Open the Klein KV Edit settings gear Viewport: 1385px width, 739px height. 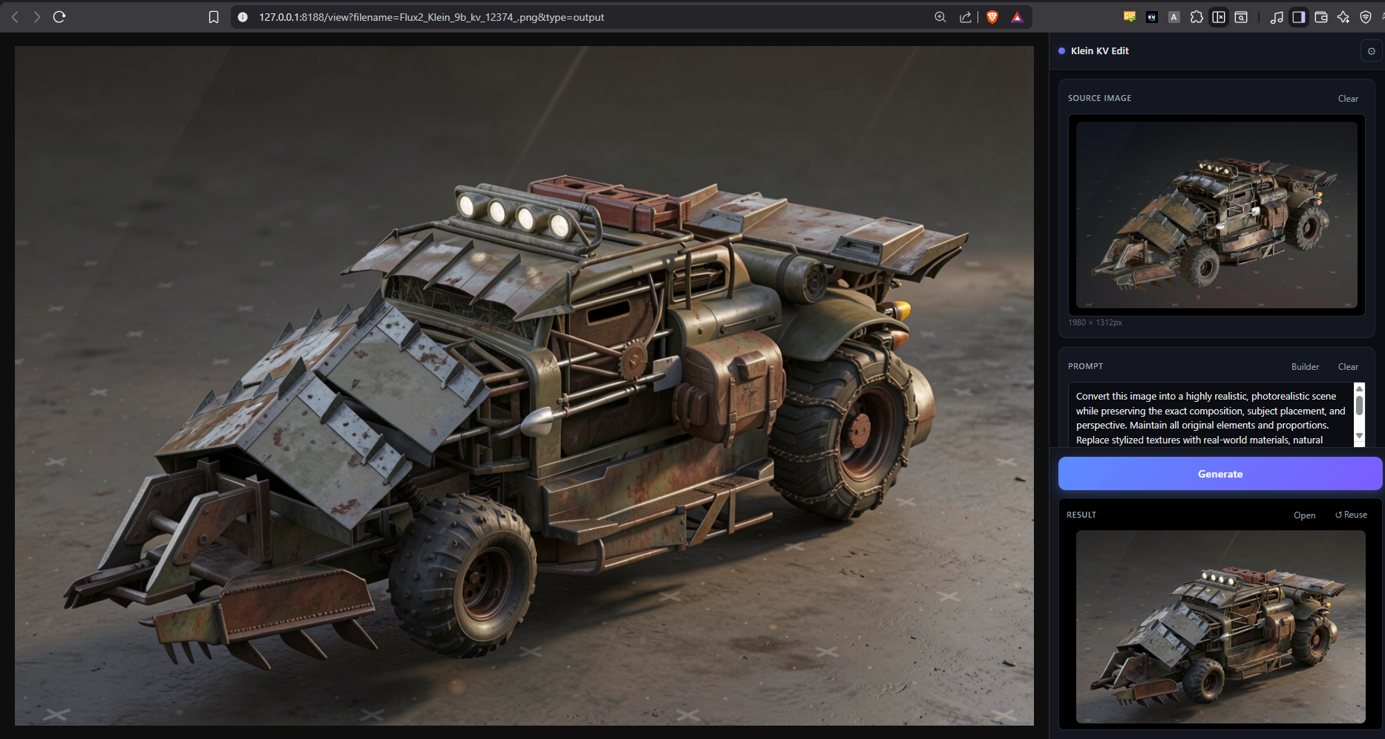point(1371,51)
